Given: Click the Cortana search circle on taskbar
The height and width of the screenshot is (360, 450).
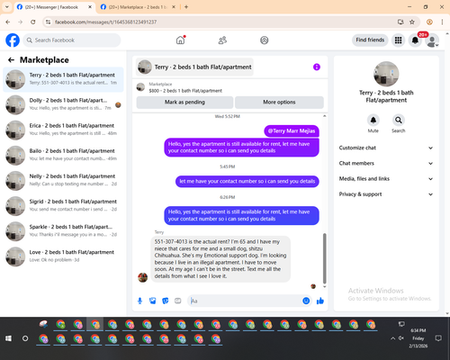Looking at the screenshot, I should [25, 338].
